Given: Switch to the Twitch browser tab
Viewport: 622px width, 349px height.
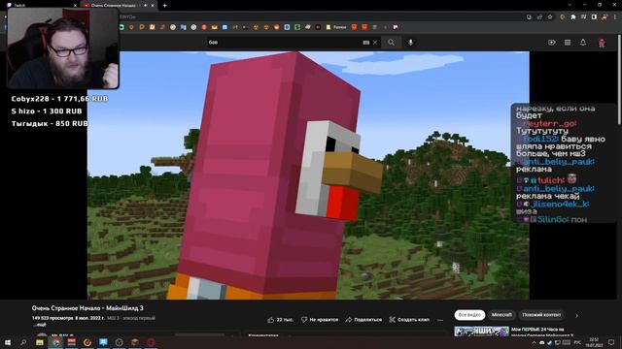Looking at the screenshot, I should click(x=40, y=5).
